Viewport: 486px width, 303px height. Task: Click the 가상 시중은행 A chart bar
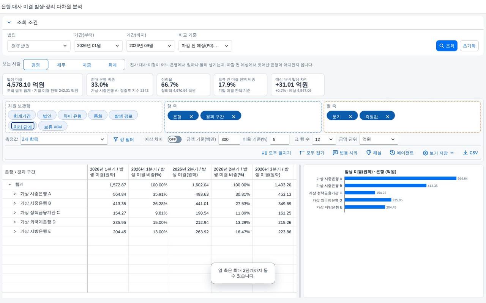tap(400, 178)
